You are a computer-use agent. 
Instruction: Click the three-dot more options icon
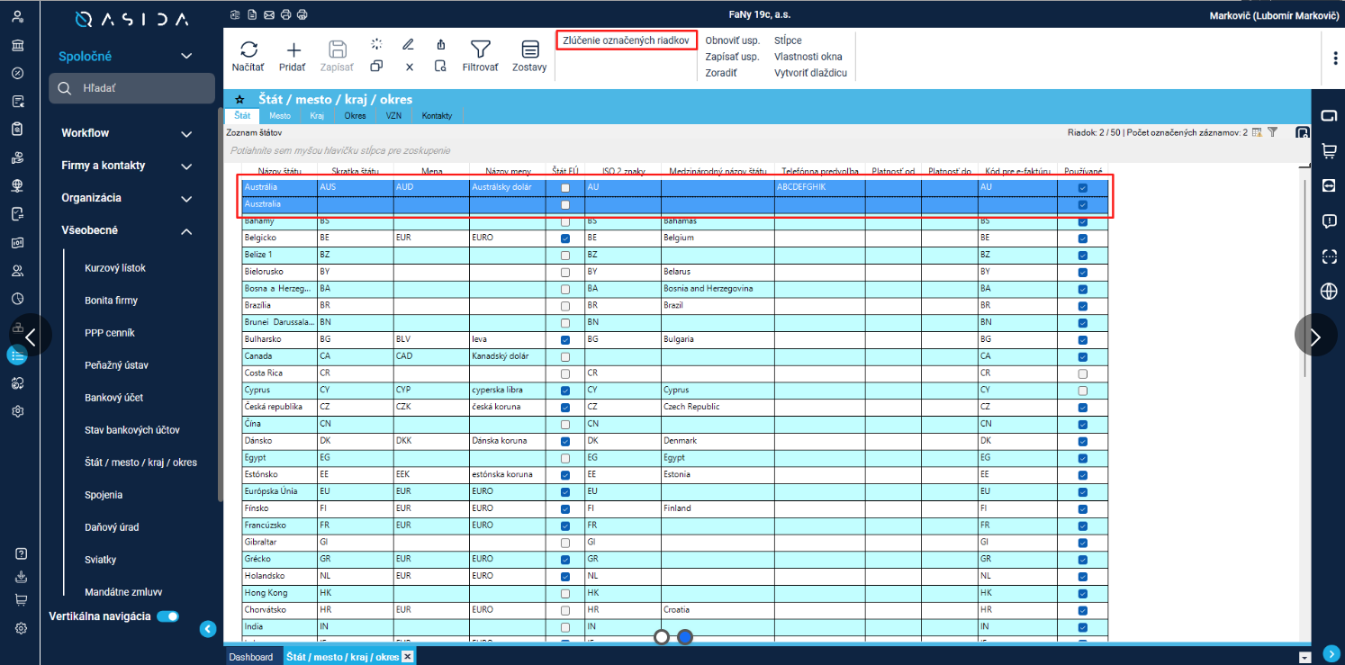1335,58
